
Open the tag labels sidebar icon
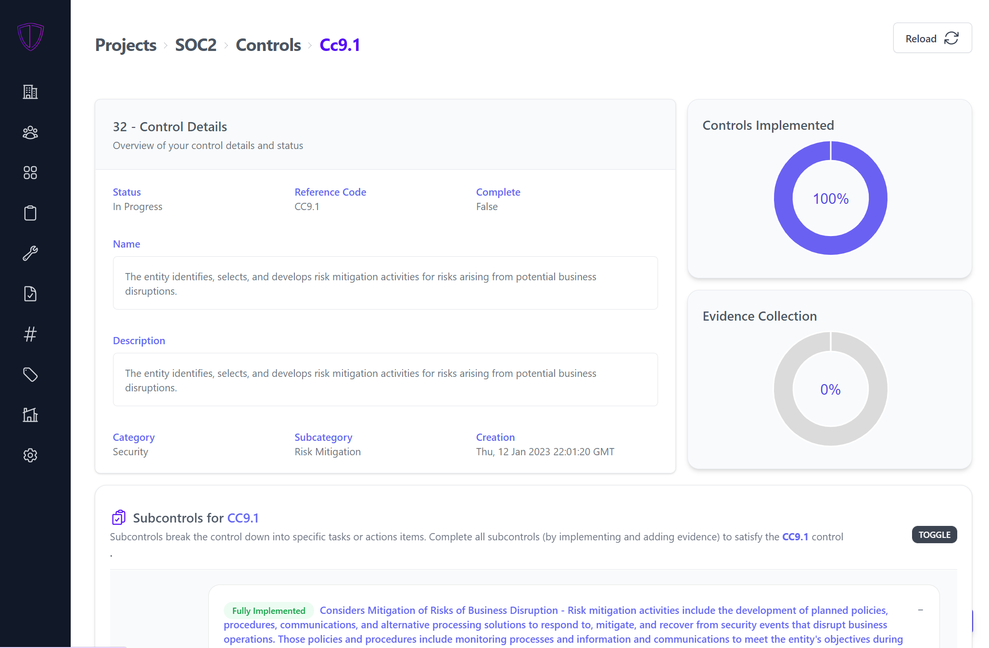pyautogui.click(x=30, y=374)
